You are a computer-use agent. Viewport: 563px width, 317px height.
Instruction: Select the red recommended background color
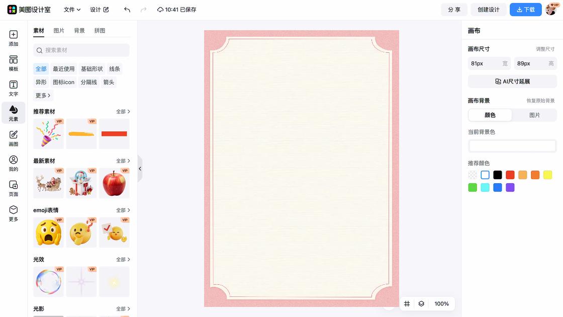510,175
